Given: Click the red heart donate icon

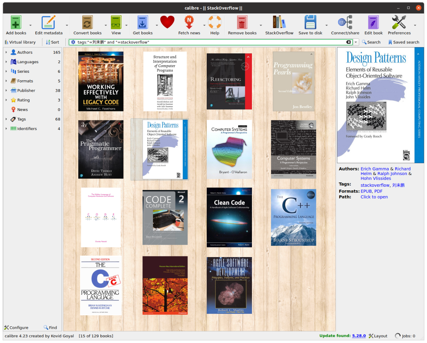Looking at the screenshot, I should pyautogui.click(x=167, y=22).
